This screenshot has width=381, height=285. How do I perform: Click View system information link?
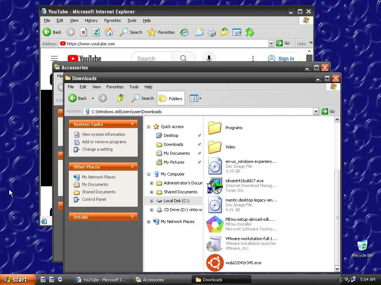click(x=103, y=134)
